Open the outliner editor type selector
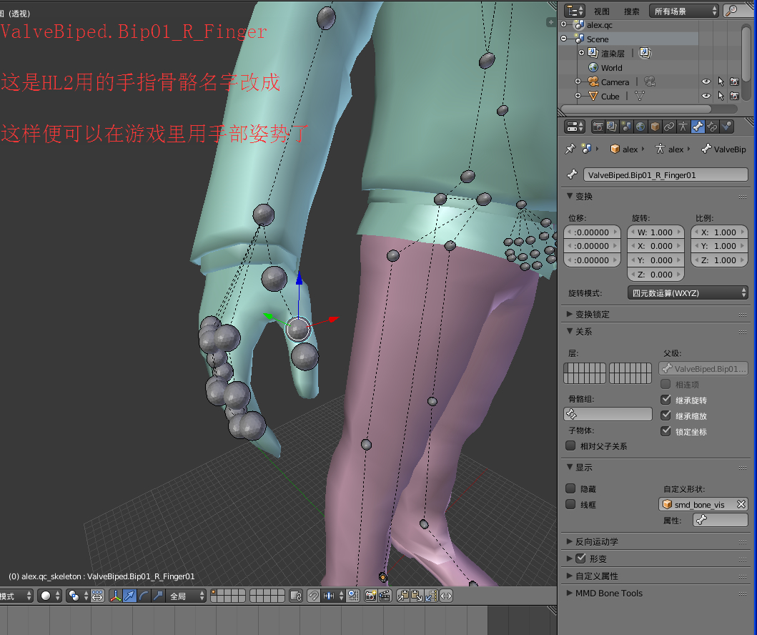This screenshot has width=757, height=635. [575, 11]
